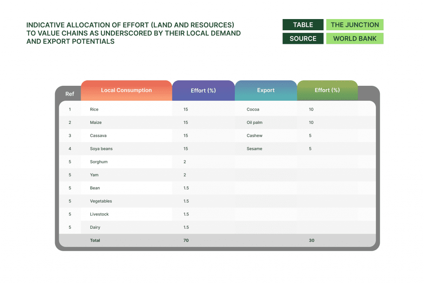Screen dimensions: 424x283
Task: Click the Soya beans cell
Action: (x=101, y=148)
